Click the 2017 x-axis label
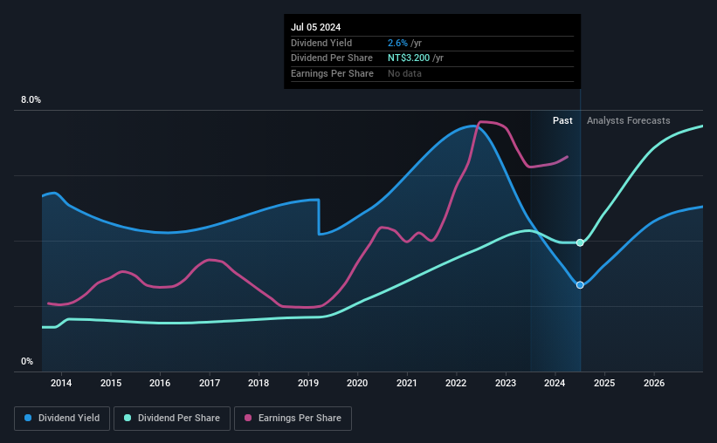Image resolution: width=717 pixels, height=443 pixels. pos(210,383)
